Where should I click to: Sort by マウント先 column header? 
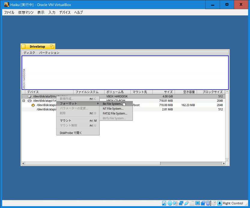142,92
